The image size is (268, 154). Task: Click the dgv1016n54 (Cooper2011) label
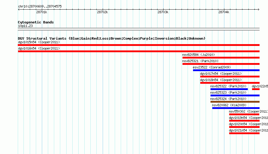39,48
